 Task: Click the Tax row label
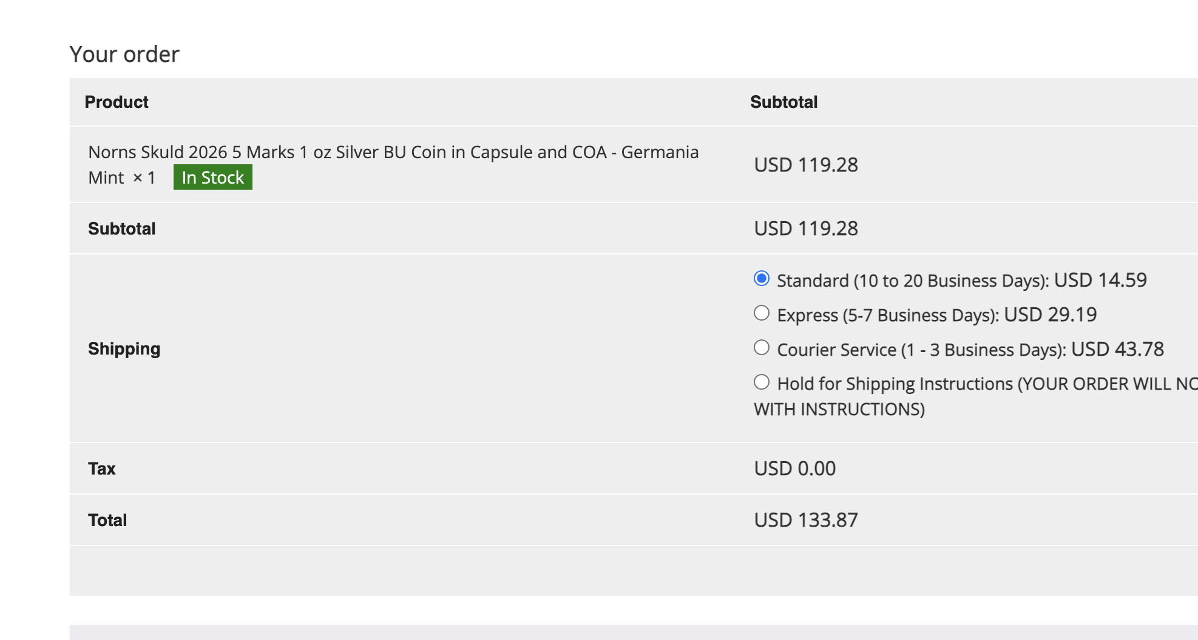coord(101,468)
